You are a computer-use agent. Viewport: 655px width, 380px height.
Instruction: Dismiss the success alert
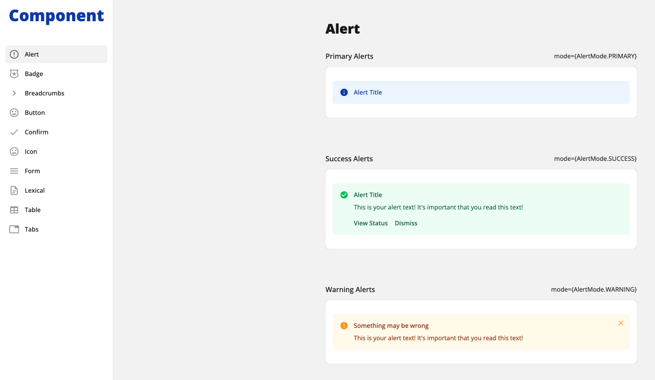tap(406, 223)
